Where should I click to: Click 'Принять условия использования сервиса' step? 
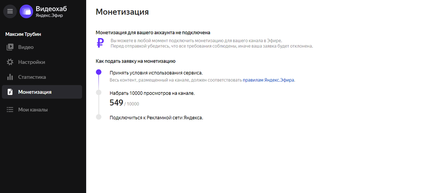[156, 73]
